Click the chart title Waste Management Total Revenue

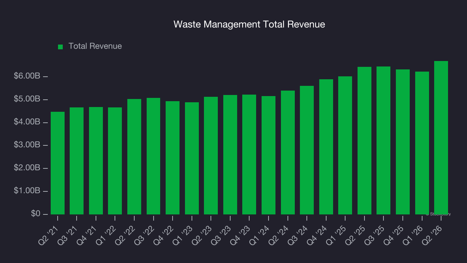[249, 24]
